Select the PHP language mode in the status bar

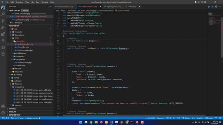178,118
